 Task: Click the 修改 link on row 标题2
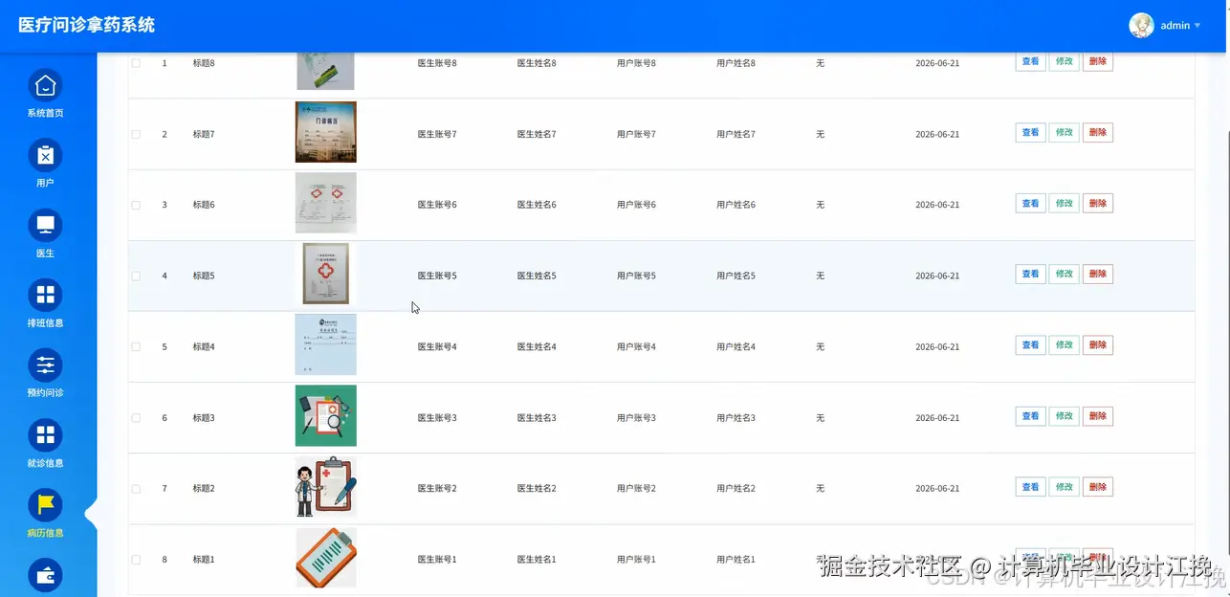[x=1064, y=486]
